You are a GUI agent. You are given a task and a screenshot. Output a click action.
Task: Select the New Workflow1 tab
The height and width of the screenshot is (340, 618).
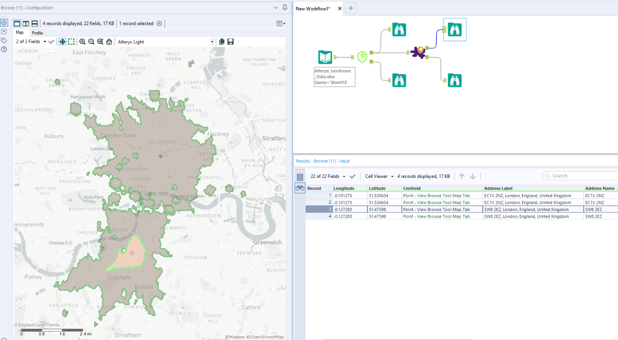click(x=313, y=9)
